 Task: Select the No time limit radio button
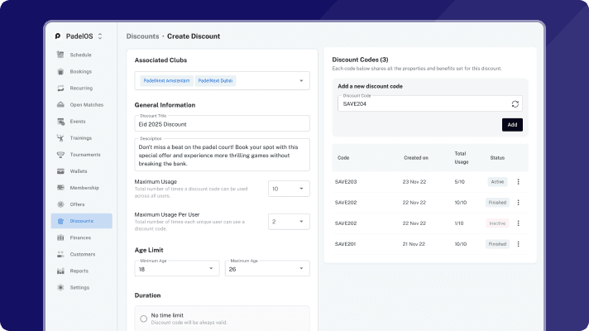coord(143,319)
